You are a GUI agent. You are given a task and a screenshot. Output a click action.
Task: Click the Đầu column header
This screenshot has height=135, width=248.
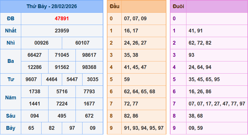(x=114, y=6)
